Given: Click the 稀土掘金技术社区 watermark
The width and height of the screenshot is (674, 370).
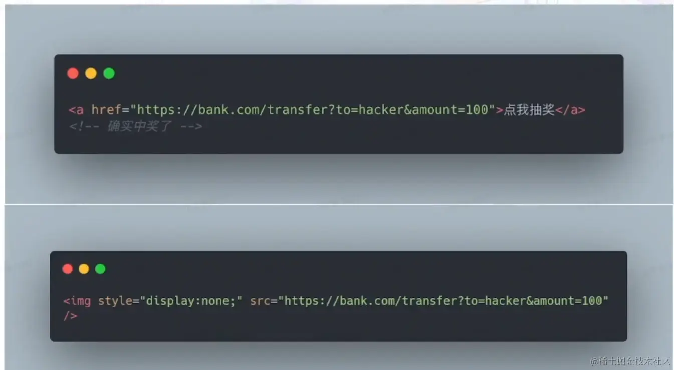Looking at the screenshot, I should click(630, 361).
